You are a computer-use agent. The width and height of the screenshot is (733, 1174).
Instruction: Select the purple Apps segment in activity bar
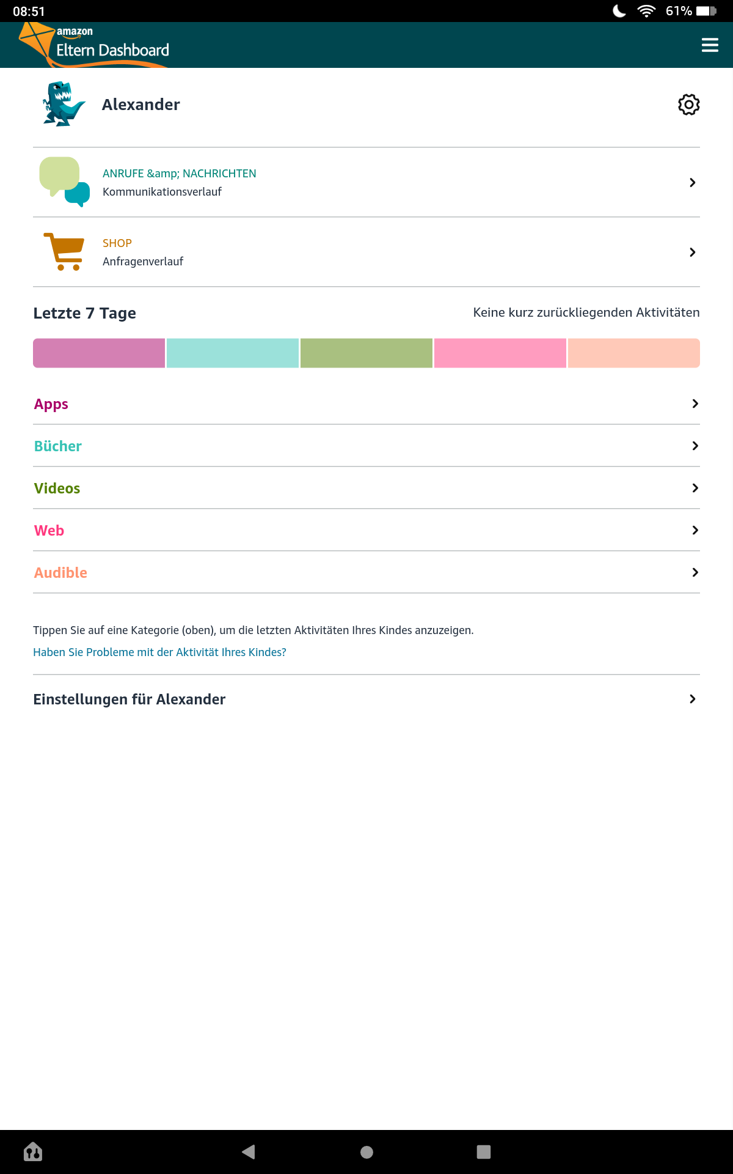click(99, 353)
